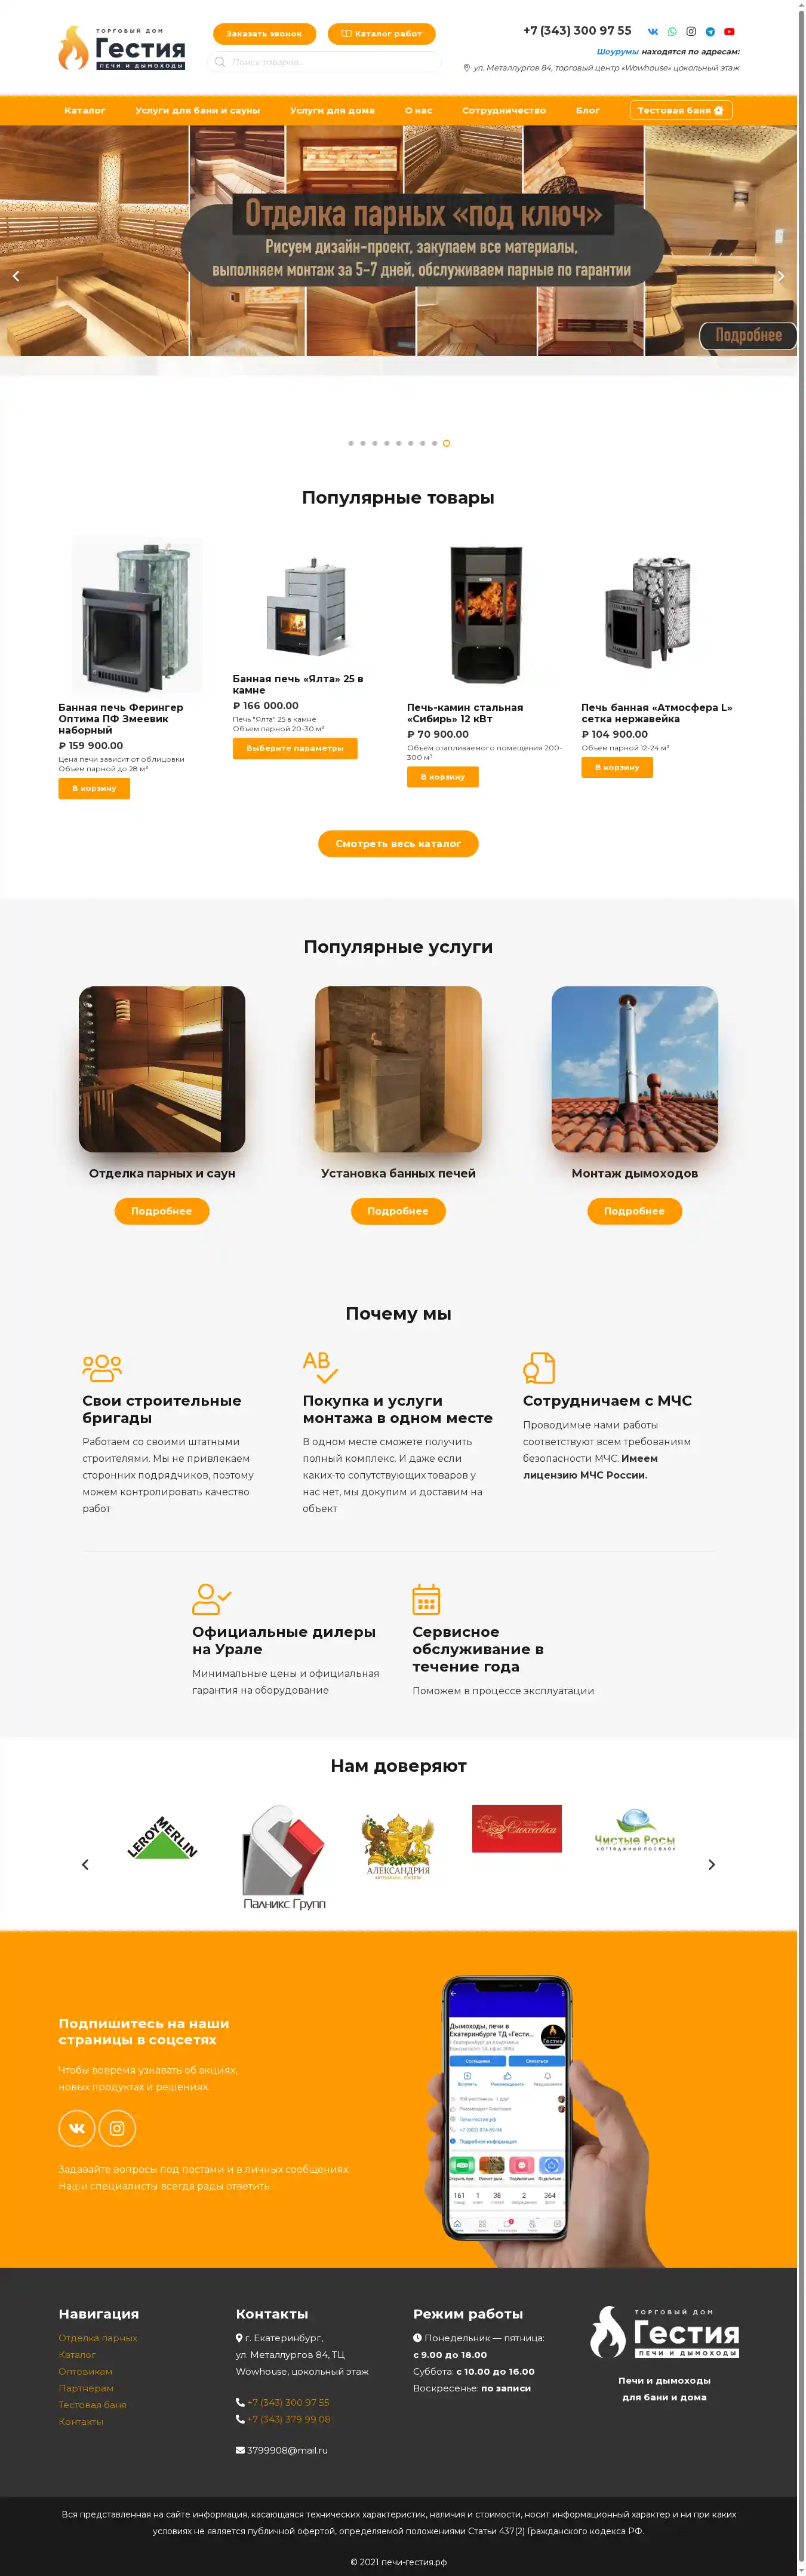Open the YouTube icon in header
Image resolution: width=806 pixels, height=2576 pixels.
pyautogui.click(x=729, y=31)
